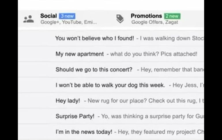
Task: Click the blue "3 new" badge
Action: click(67, 16)
